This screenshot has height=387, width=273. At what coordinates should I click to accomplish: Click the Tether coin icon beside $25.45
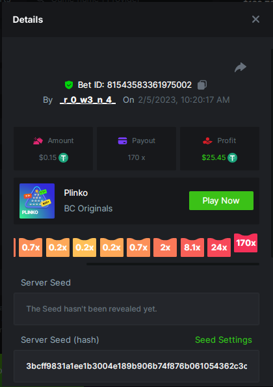[232, 157]
